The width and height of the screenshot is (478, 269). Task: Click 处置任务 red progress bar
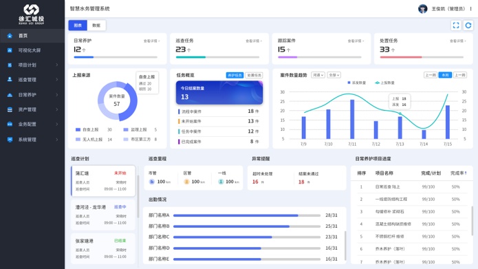pos(422,57)
